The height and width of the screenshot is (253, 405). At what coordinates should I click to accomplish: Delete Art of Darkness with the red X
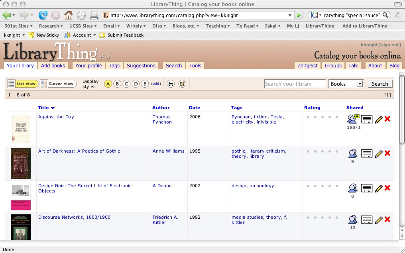point(387,153)
